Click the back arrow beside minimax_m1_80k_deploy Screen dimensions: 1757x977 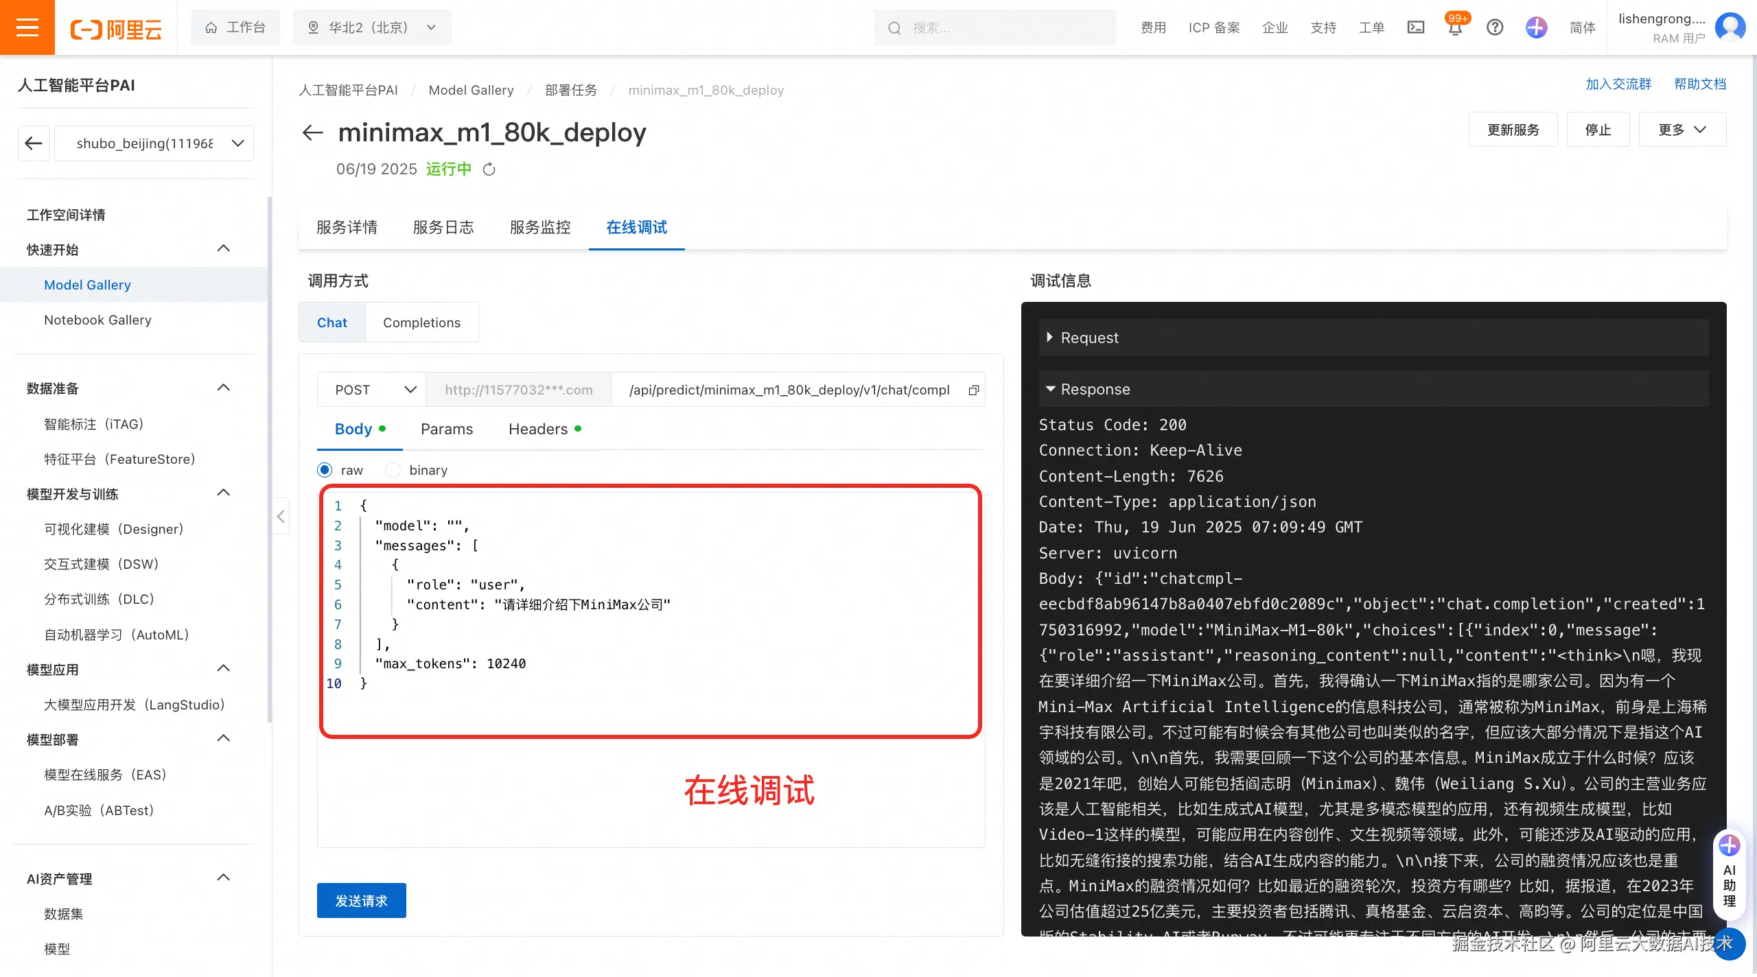pyautogui.click(x=312, y=132)
